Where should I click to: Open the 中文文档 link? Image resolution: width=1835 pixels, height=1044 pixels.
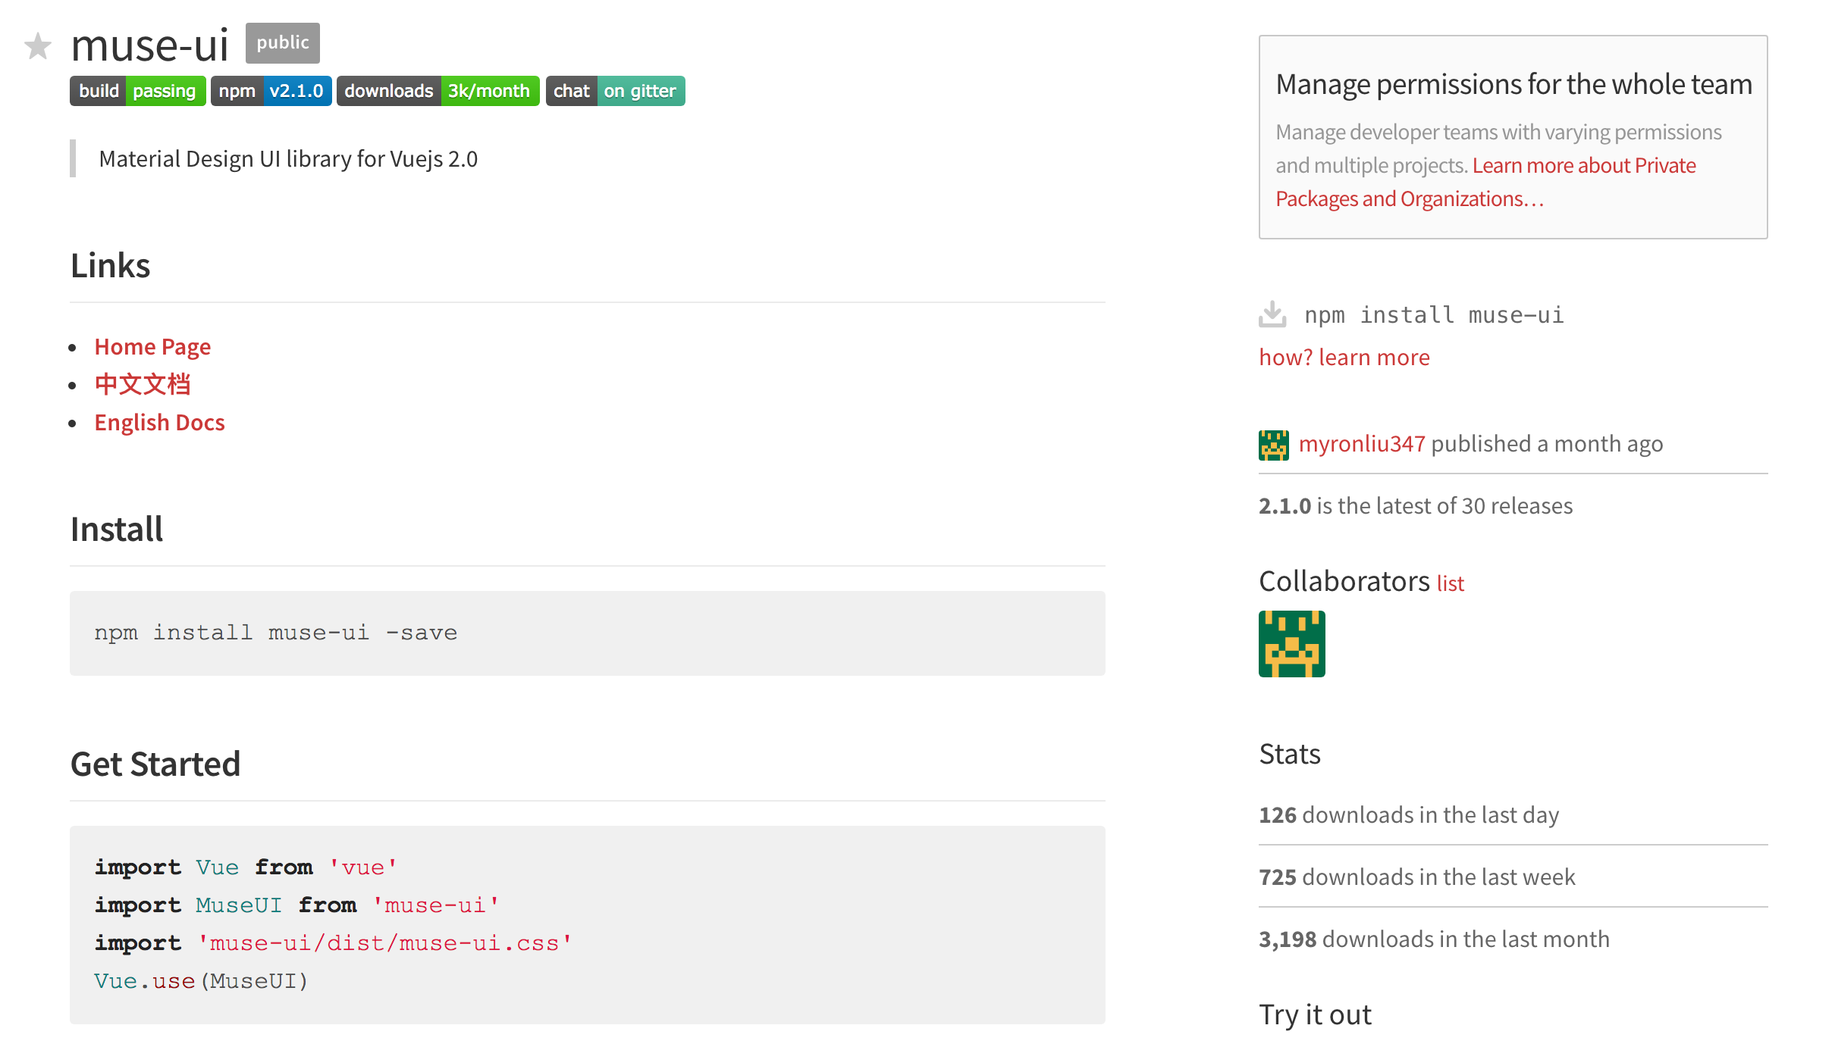pyautogui.click(x=143, y=384)
